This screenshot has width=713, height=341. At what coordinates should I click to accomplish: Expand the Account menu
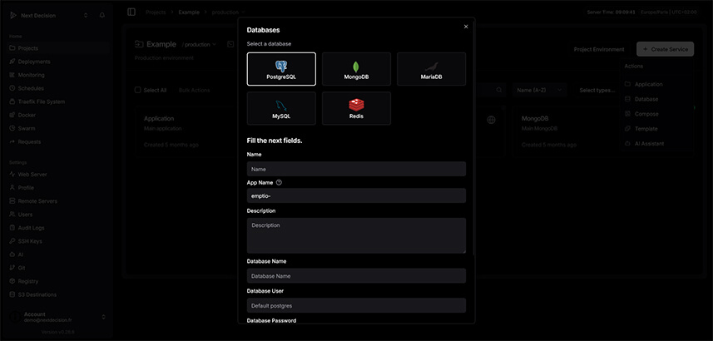(58, 317)
